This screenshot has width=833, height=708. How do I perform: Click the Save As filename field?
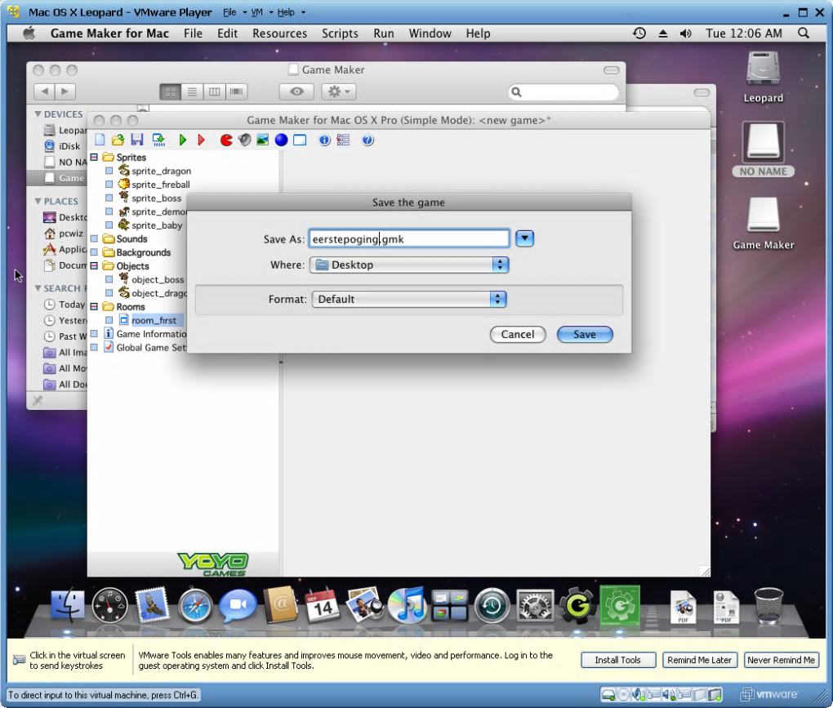click(x=409, y=238)
